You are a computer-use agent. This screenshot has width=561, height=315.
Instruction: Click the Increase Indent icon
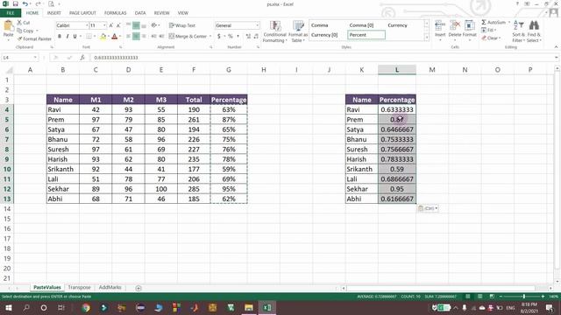point(161,36)
